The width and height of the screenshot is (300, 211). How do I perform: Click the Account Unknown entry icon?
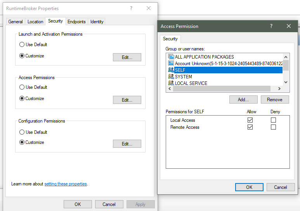pyautogui.click(x=171, y=63)
